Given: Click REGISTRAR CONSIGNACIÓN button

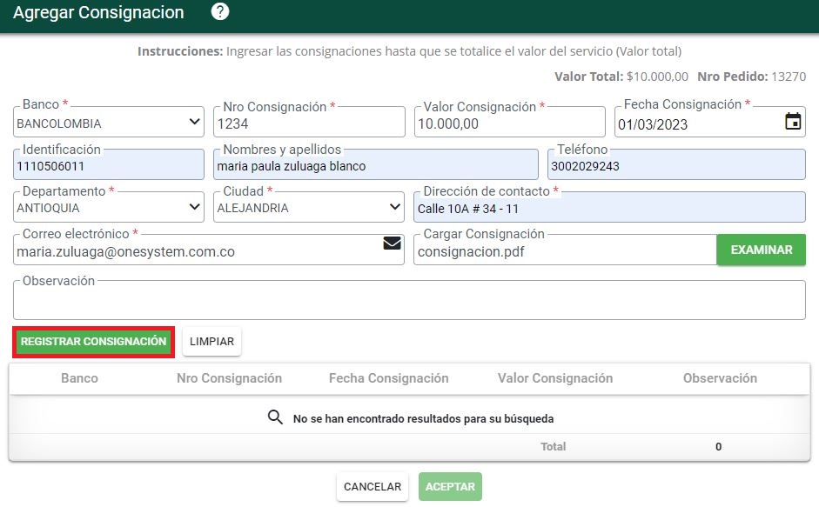Looking at the screenshot, I should pyautogui.click(x=93, y=342).
